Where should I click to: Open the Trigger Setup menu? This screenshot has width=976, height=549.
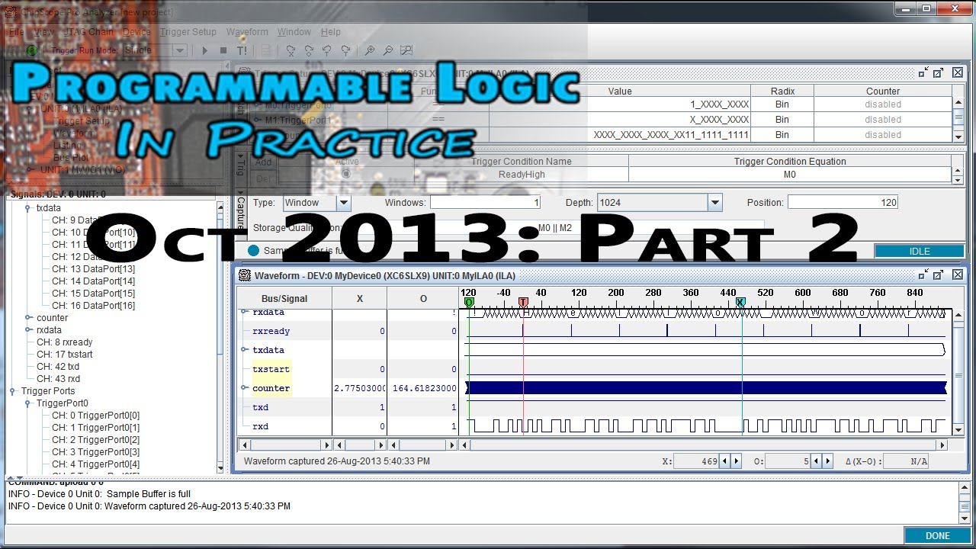click(x=188, y=32)
